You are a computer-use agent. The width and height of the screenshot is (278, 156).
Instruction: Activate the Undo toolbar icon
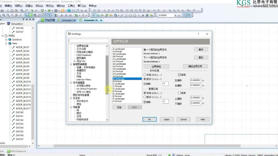tap(31, 11)
